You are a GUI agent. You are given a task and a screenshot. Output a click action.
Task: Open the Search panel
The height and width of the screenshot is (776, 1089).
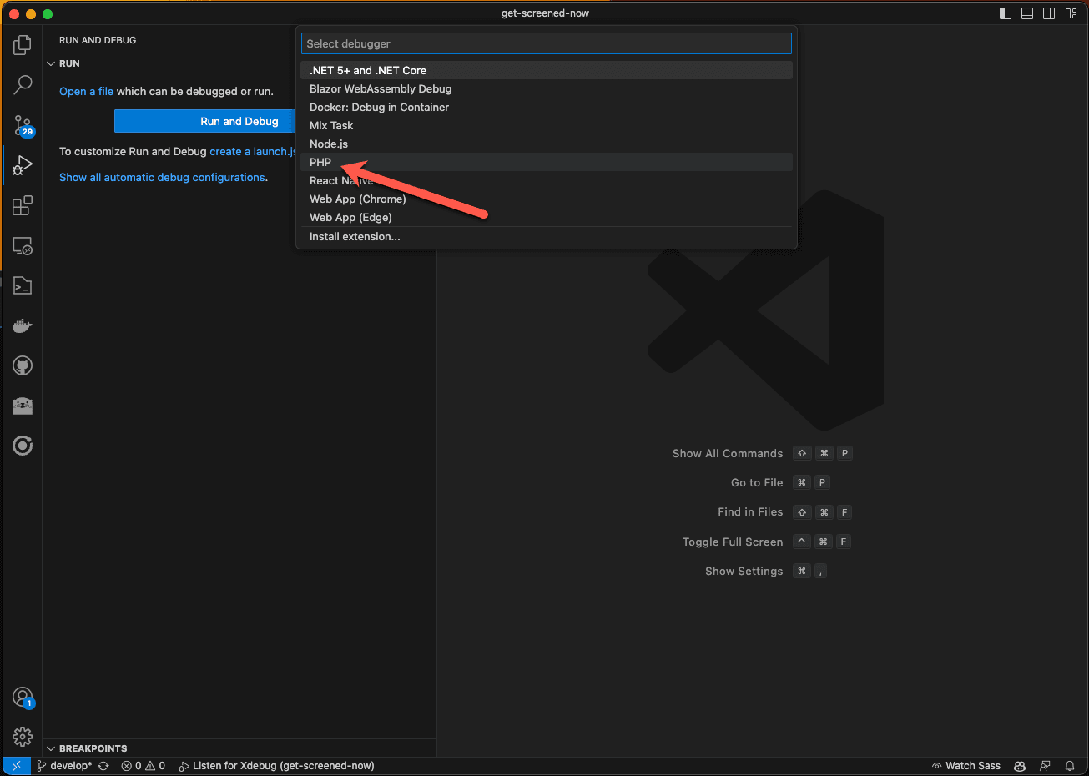tap(22, 84)
